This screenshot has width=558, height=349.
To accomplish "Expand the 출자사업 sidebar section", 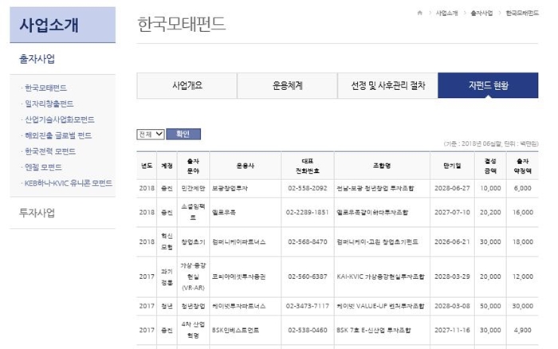I will 37,59.
